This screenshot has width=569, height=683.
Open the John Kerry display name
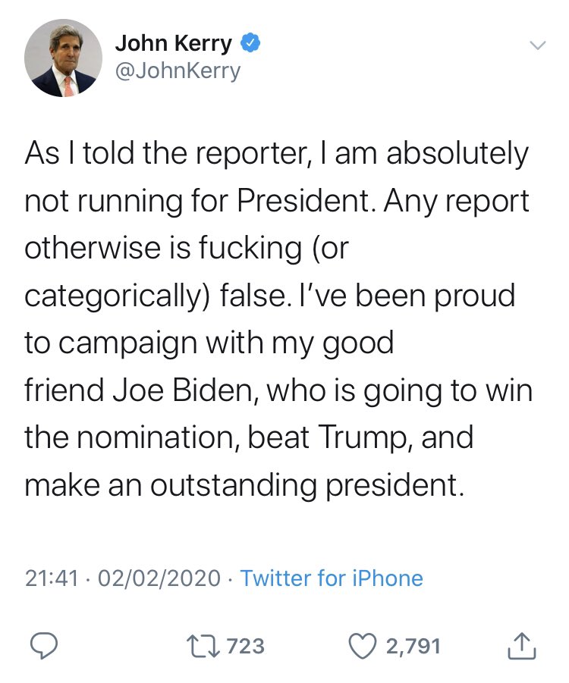(174, 44)
